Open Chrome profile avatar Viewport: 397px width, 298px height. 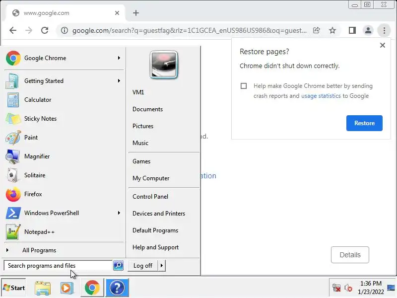pyautogui.click(x=368, y=30)
